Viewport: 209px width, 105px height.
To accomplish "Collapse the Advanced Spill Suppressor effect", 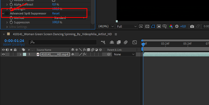I will click(3, 14).
